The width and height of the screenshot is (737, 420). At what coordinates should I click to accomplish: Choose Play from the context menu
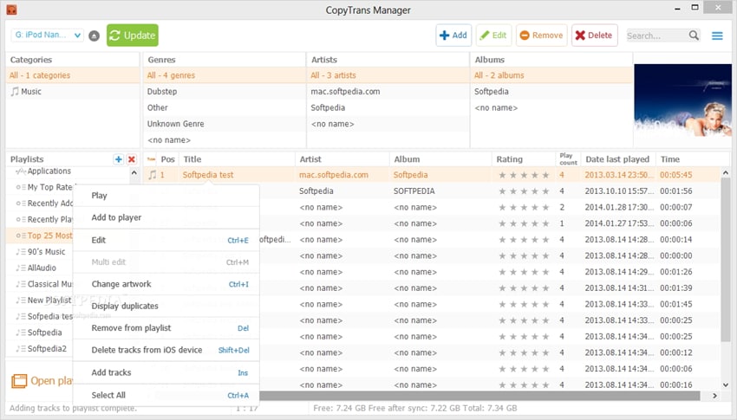166,196
